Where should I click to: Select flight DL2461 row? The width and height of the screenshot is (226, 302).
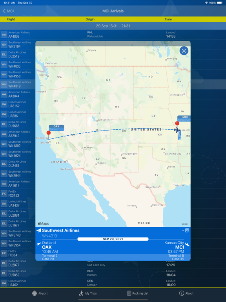tap(18, 164)
